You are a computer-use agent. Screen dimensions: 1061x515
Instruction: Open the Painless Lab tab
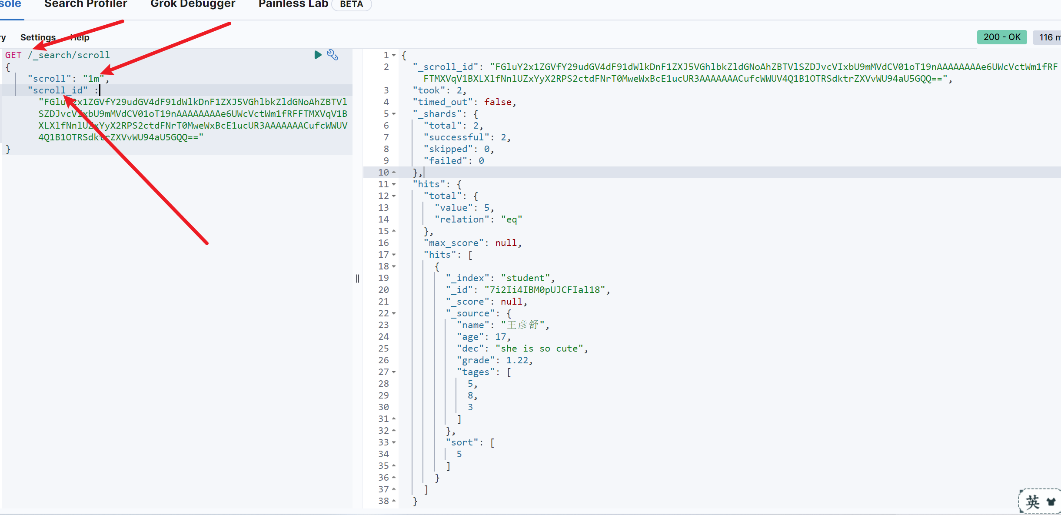click(293, 4)
